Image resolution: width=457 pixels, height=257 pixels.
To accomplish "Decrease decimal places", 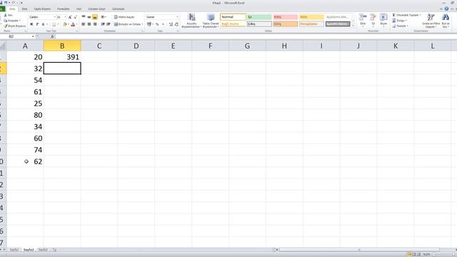I will pos(176,24).
